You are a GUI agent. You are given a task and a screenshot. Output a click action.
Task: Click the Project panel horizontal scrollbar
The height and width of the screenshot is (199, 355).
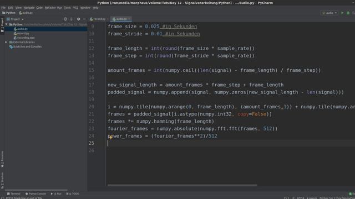coord(36,190)
